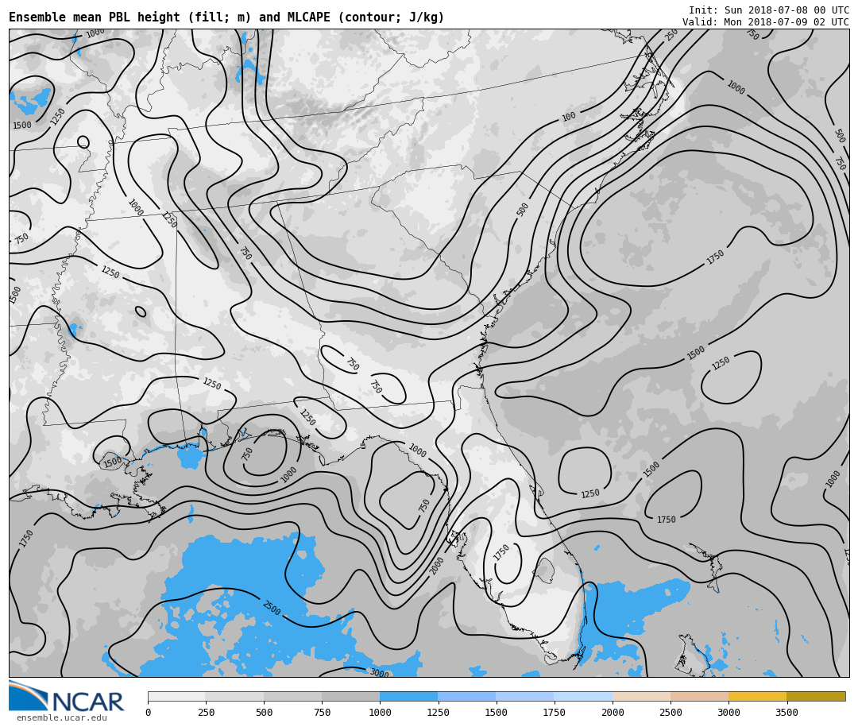858x727 pixels.
Task: Pick the gold 3000–3500 colorbar segment
Action: pyautogui.click(x=757, y=696)
